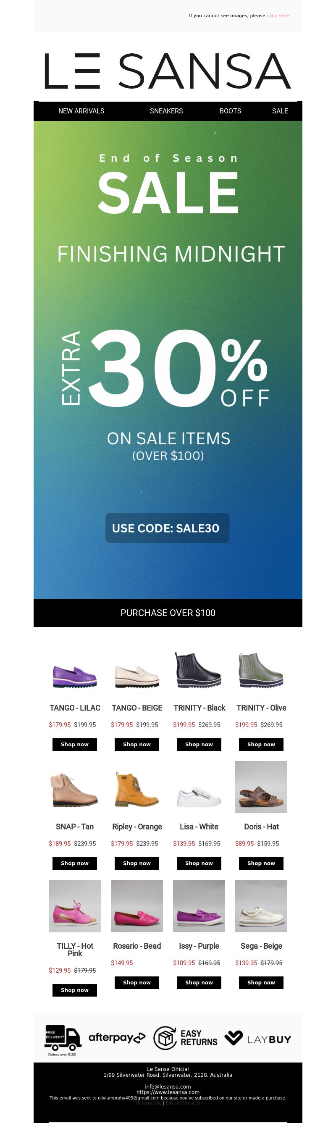The width and height of the screenshot is (336, 1123).
Task: Click the Use Code SALE30 button
Action: 167,528
